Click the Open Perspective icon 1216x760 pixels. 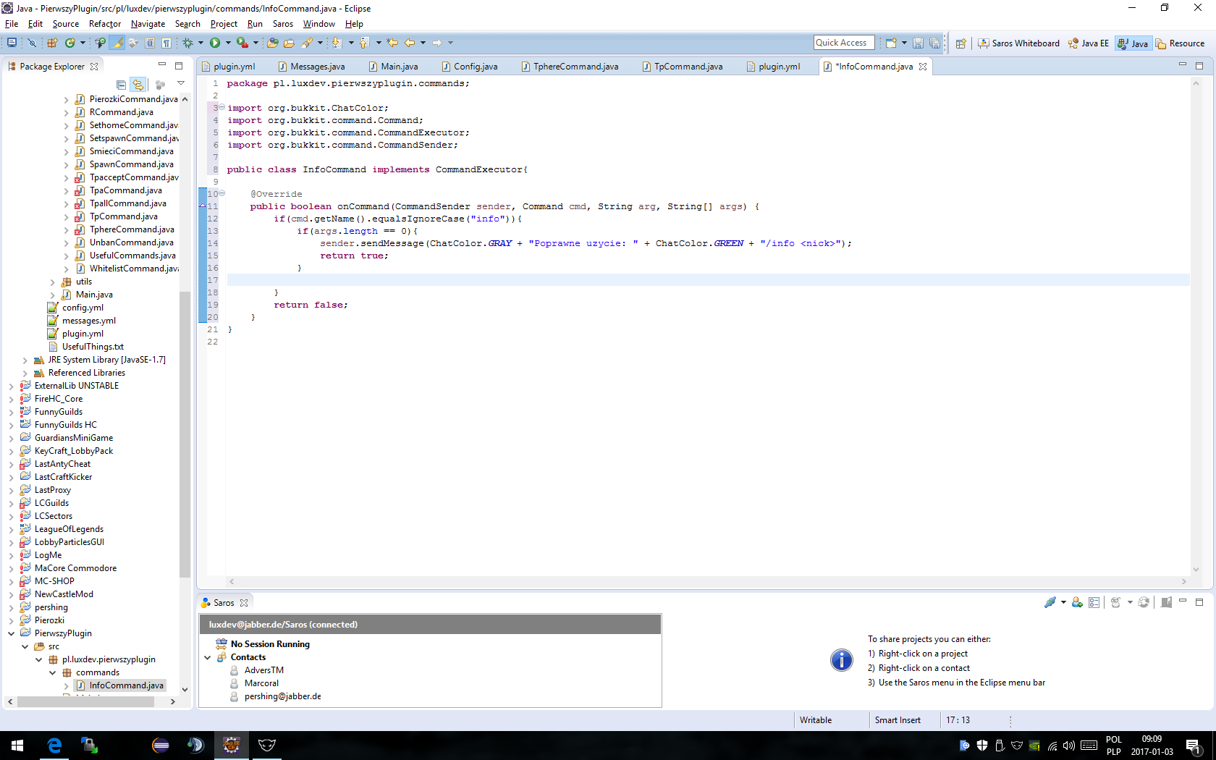click(960, 43)
